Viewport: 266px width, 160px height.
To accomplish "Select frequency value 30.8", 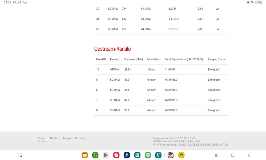I will click(x=127, y=110).
